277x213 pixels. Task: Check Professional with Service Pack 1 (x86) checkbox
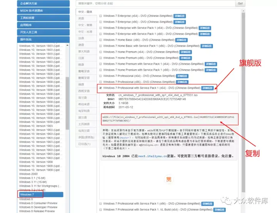[100, 204]
